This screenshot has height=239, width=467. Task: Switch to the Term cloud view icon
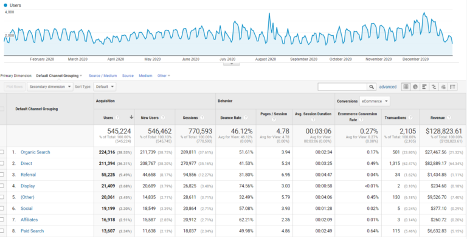pyautogui.click(x=443, y=87)
